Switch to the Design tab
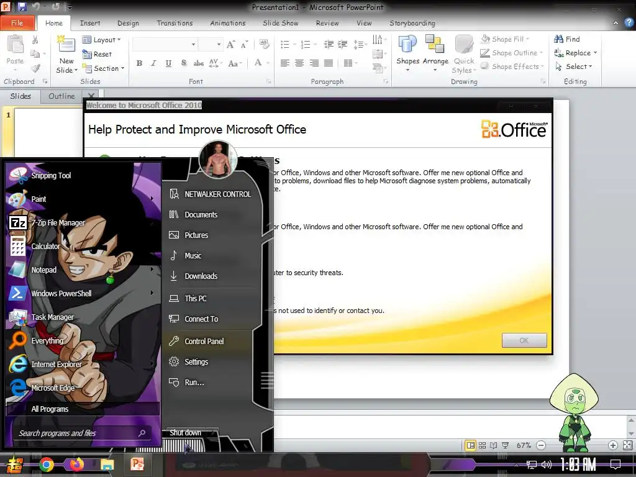Viewport: 636px width, 477px height. click(x=128, y=23)
